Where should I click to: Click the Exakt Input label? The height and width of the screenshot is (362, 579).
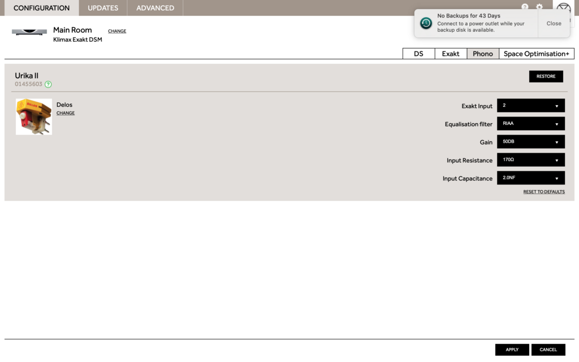tap(477, 106)
